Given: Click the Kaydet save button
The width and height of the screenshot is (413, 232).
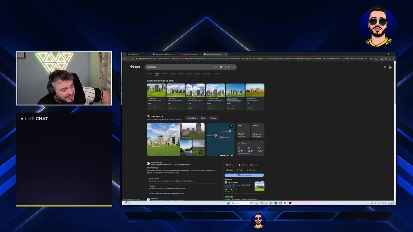Looking at the screenshot, I should [x=230, y=170].
